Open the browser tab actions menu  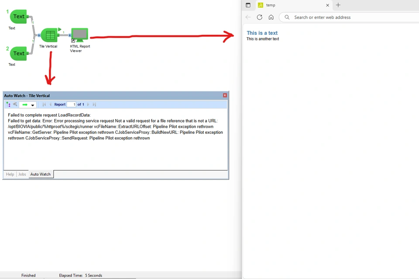[248, 5]
